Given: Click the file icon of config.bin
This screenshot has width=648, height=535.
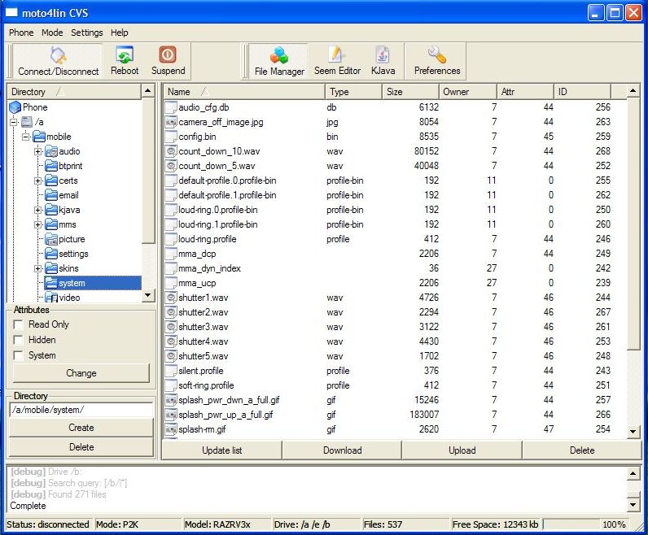Looking at the screenshot, I should point(171,137).
